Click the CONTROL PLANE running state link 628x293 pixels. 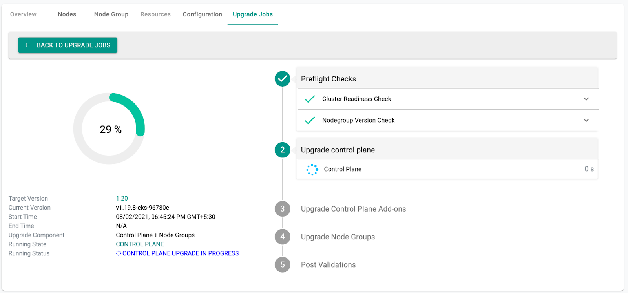coord(140,244)
